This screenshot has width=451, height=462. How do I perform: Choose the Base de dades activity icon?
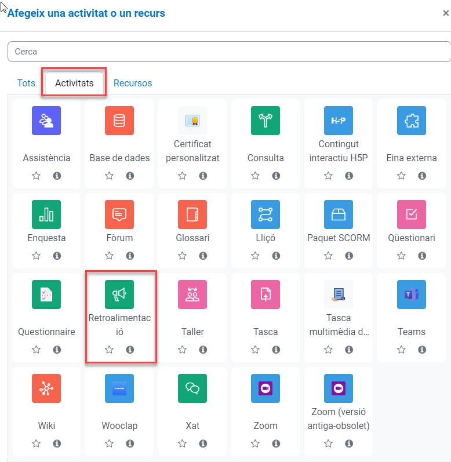click(119, 121)
